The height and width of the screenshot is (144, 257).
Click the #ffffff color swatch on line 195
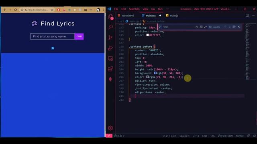(x=147, y=35)
